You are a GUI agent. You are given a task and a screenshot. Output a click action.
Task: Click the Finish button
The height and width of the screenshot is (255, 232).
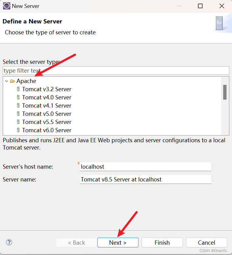162,243
